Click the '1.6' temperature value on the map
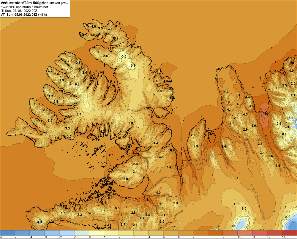The width and height of the screenshot is (297, 239). coord(76,77)
